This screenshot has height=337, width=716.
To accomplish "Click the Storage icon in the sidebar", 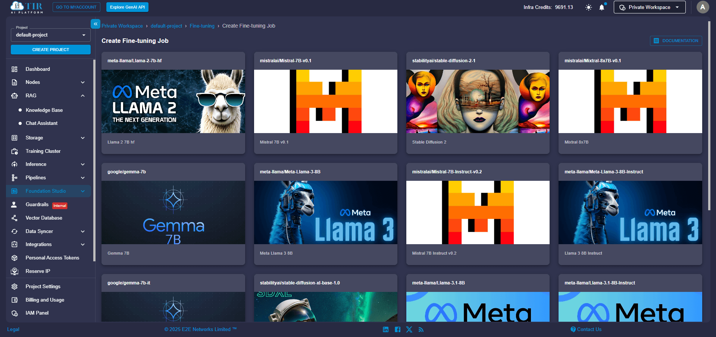I will point(15,138).
